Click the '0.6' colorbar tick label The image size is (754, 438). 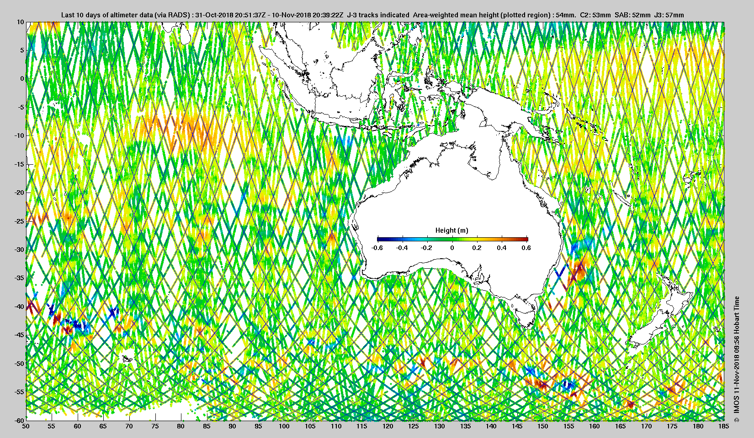click(526, 248)
